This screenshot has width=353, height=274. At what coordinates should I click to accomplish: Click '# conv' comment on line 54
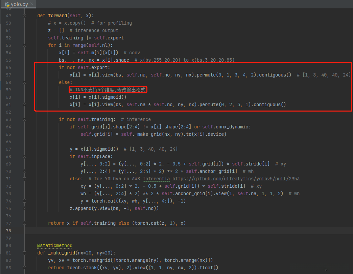pos(132,53)
